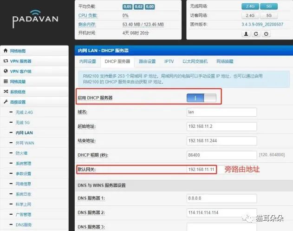This screenshot has height=231, width=293.
Task: Click the power shutdown icon button
Action: [266, 34]
